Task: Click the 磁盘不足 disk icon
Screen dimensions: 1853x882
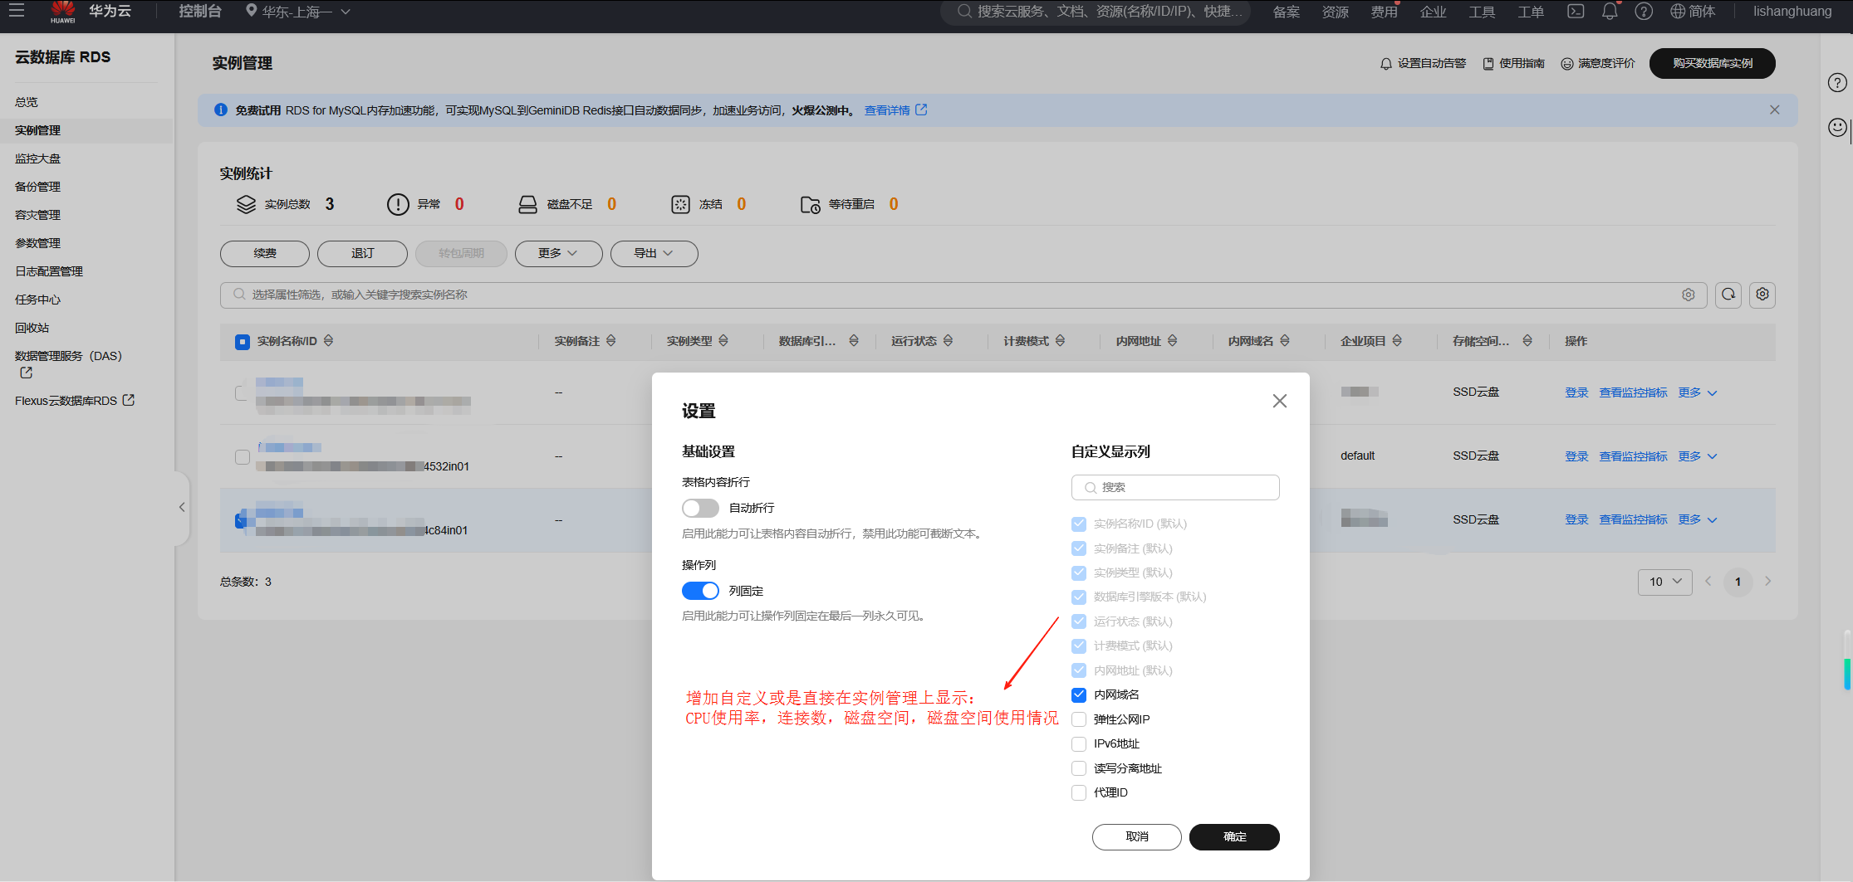Action: coord(527,205)
